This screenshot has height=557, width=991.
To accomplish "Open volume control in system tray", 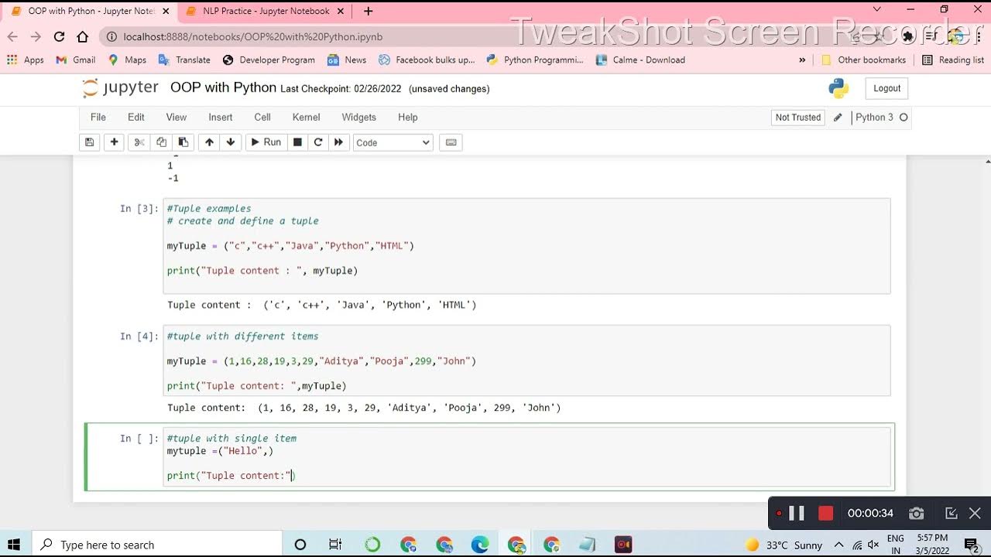I will coord(873,545).
